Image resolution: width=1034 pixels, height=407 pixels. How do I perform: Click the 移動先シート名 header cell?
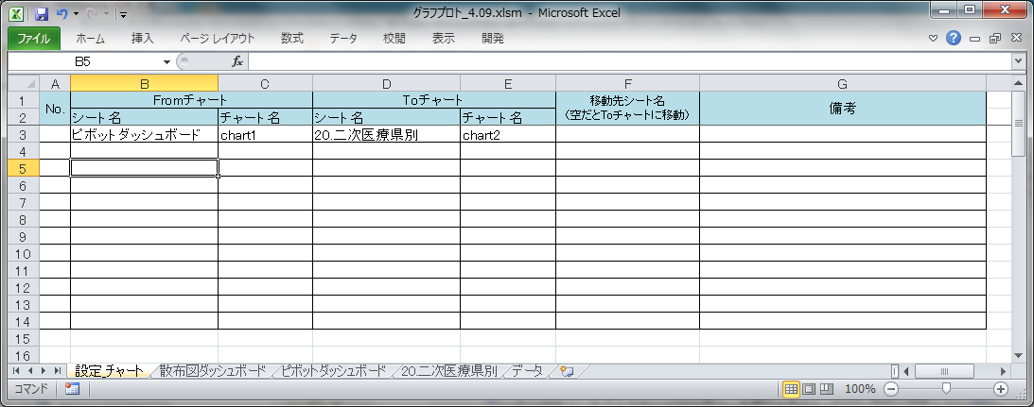pyautogui.click(x=628, y=109)
